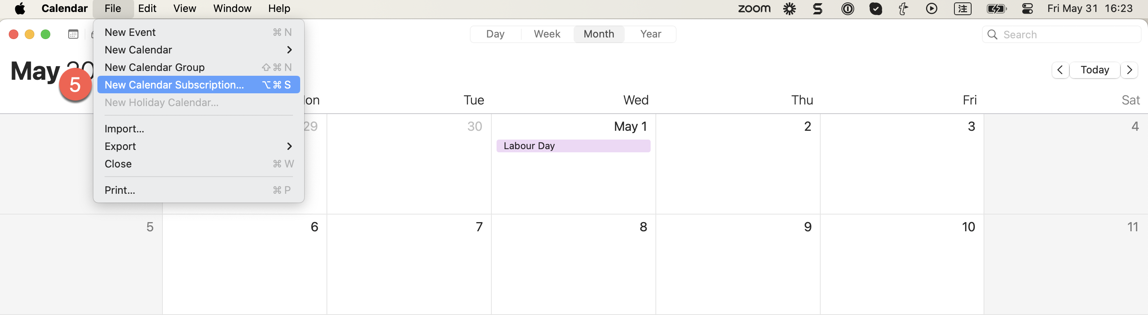Choose Import… from the File menu
The height and width of the screenshot is (315, 1148).
click(198, 128)
